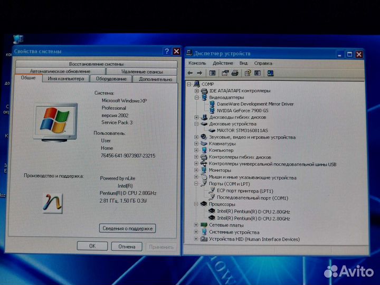
Task: Click the printer icon in toolbar
Action: pos(235,73)
